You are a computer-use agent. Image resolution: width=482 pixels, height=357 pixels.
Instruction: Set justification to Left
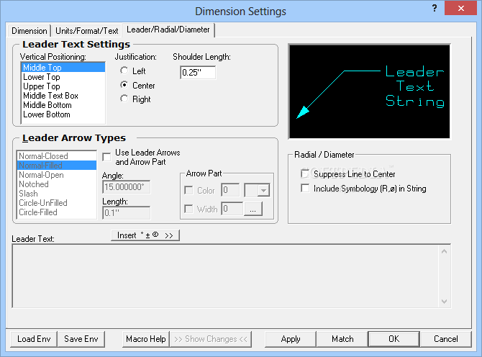124,71
